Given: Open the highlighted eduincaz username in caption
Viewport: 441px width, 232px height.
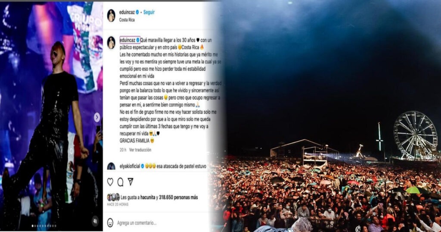Looking at the screenshot, I should coord(128,40).
